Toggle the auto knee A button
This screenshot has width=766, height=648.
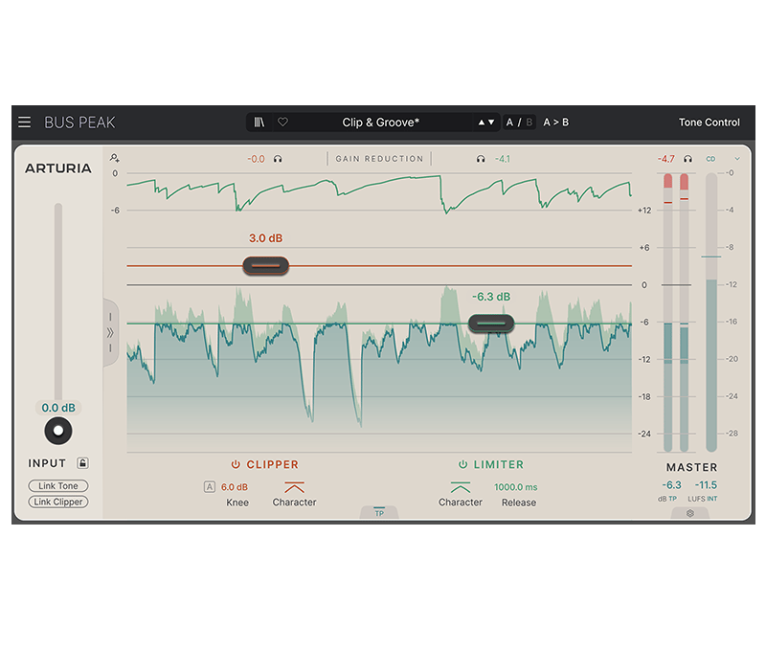(x=210, y=487)
